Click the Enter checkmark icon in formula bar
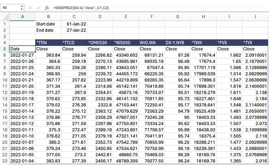The width and height of the screenshot is (269, 167). [x=38, y=7]
